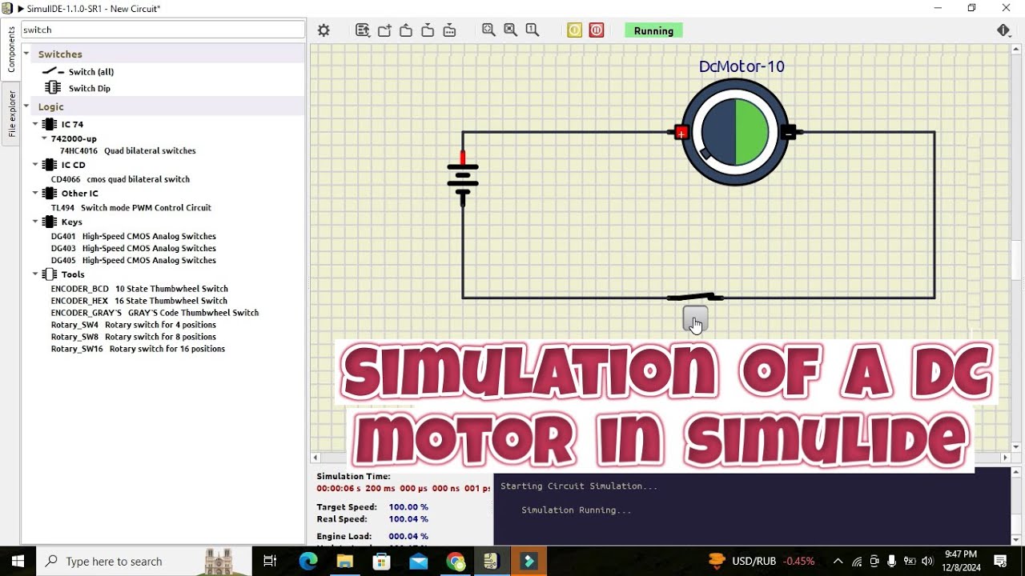Select the DG405 analog switch item
Viewport: 1025px width, 576px height.
(x=134, y=260)
